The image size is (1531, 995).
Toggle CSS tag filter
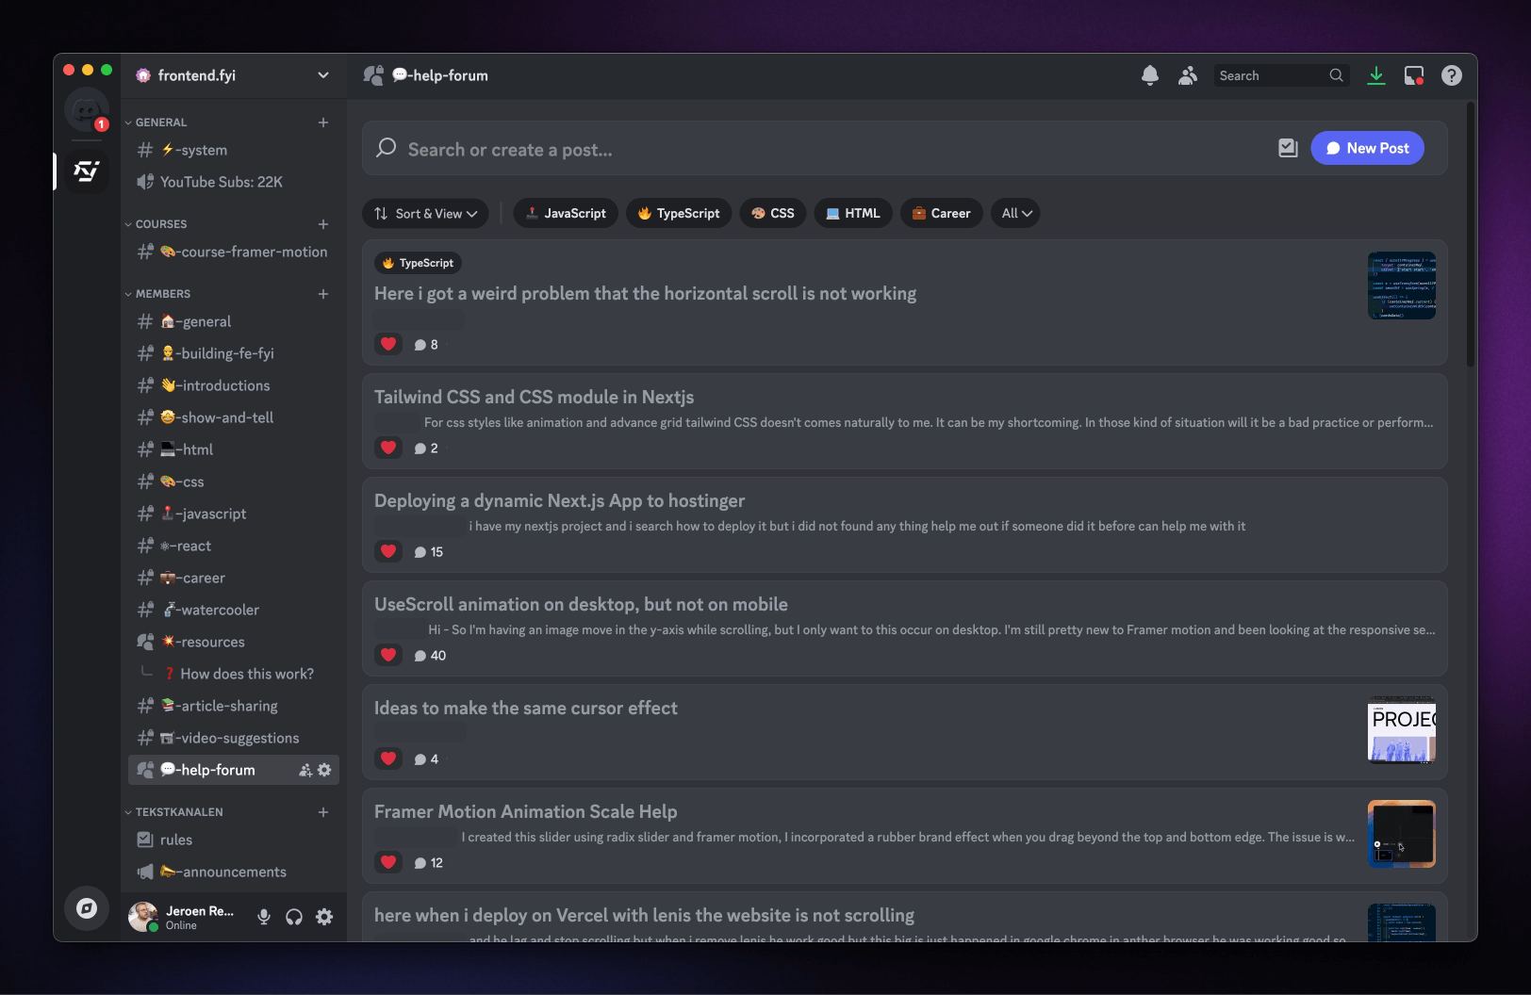(x=773, y=213)
